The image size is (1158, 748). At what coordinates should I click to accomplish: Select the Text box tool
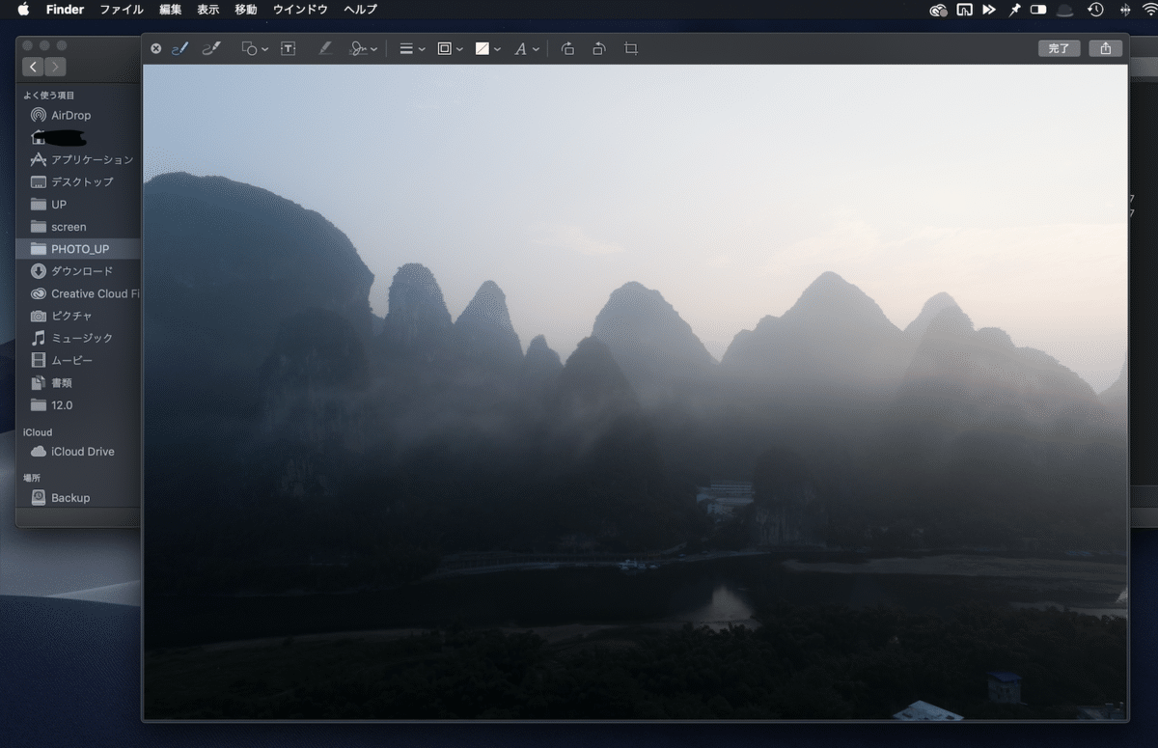[288, 48]
